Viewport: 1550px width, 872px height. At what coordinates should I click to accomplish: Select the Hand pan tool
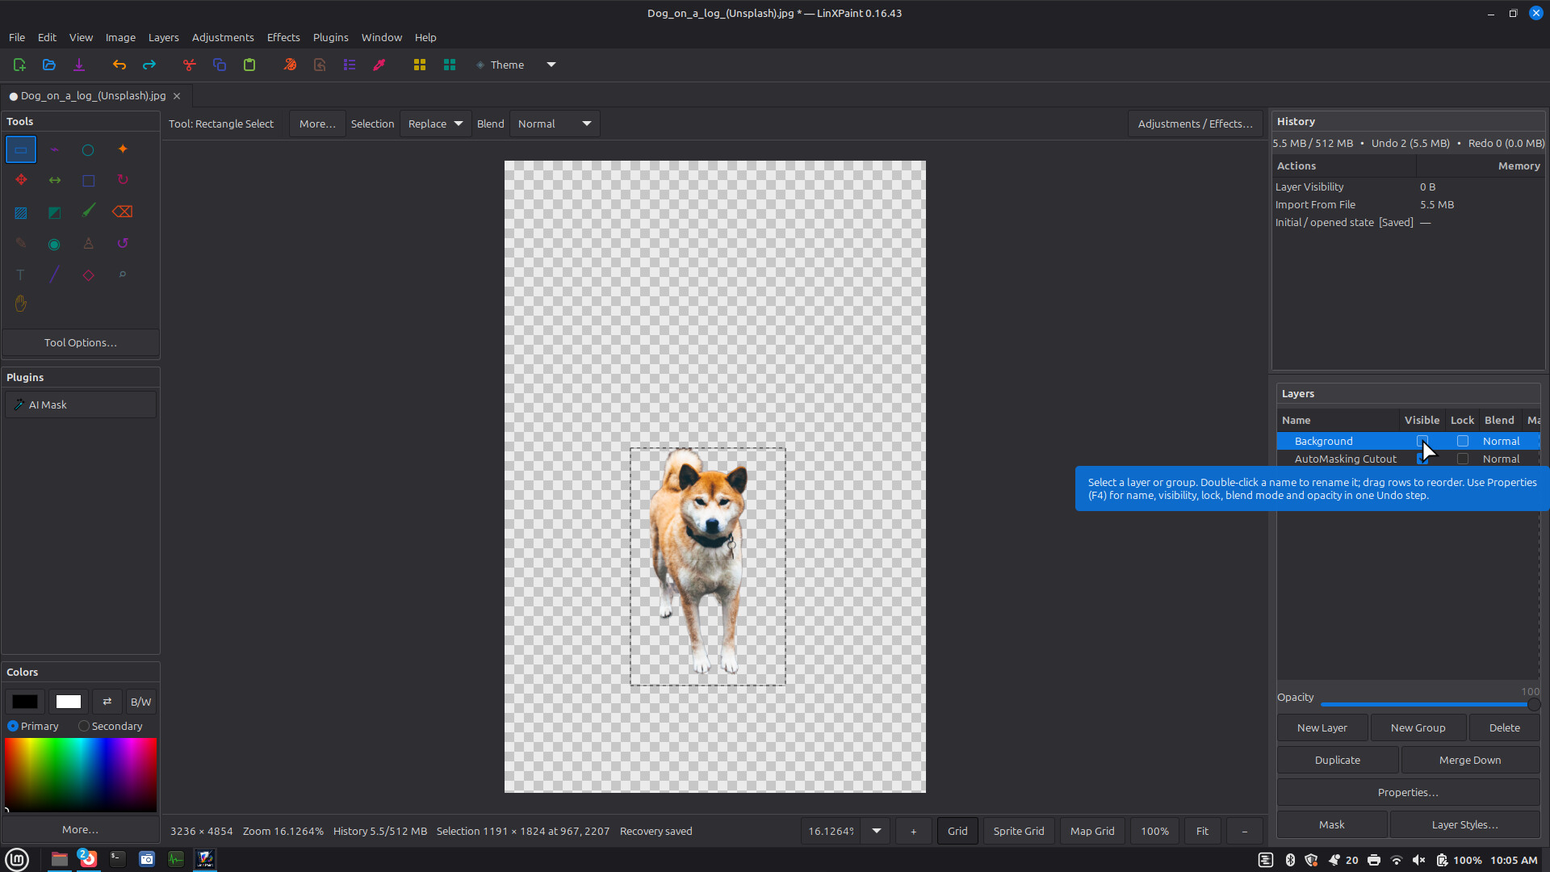(x=21, y=304)
